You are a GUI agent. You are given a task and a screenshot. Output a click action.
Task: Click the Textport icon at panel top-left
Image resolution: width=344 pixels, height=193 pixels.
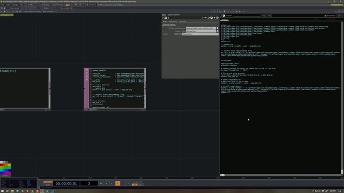click(x=224, y=16)
